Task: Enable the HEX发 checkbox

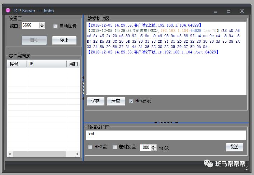Action: click(x=90, y=147)
